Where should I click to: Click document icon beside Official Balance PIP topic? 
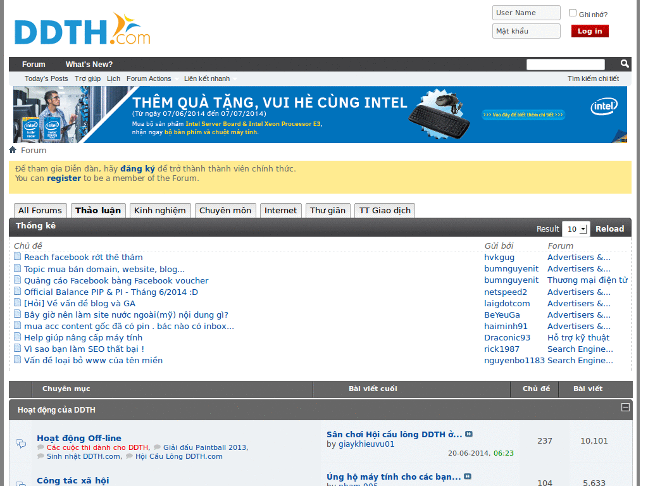(x=17, y=290)
